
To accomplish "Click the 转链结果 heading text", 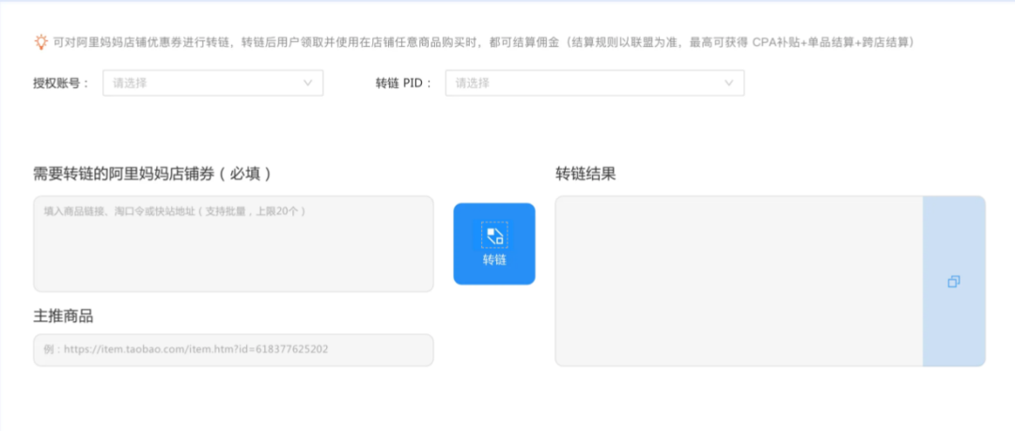I will tap(586, 174).
